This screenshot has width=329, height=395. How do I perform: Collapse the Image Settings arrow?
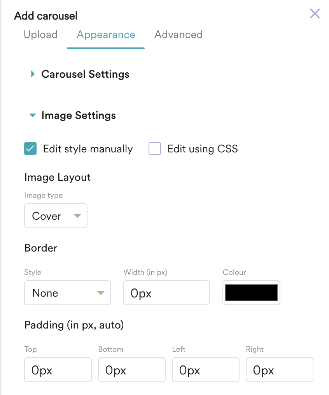(x=33, y=115)
